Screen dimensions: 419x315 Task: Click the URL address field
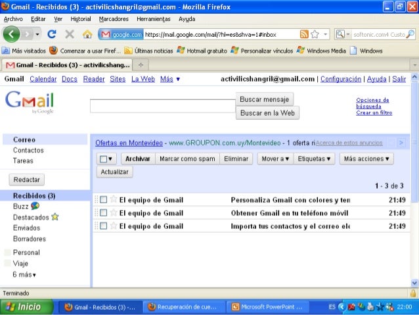pos(221,34)
